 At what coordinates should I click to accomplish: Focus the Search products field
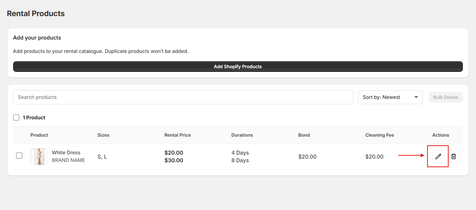tap(183, 97)
